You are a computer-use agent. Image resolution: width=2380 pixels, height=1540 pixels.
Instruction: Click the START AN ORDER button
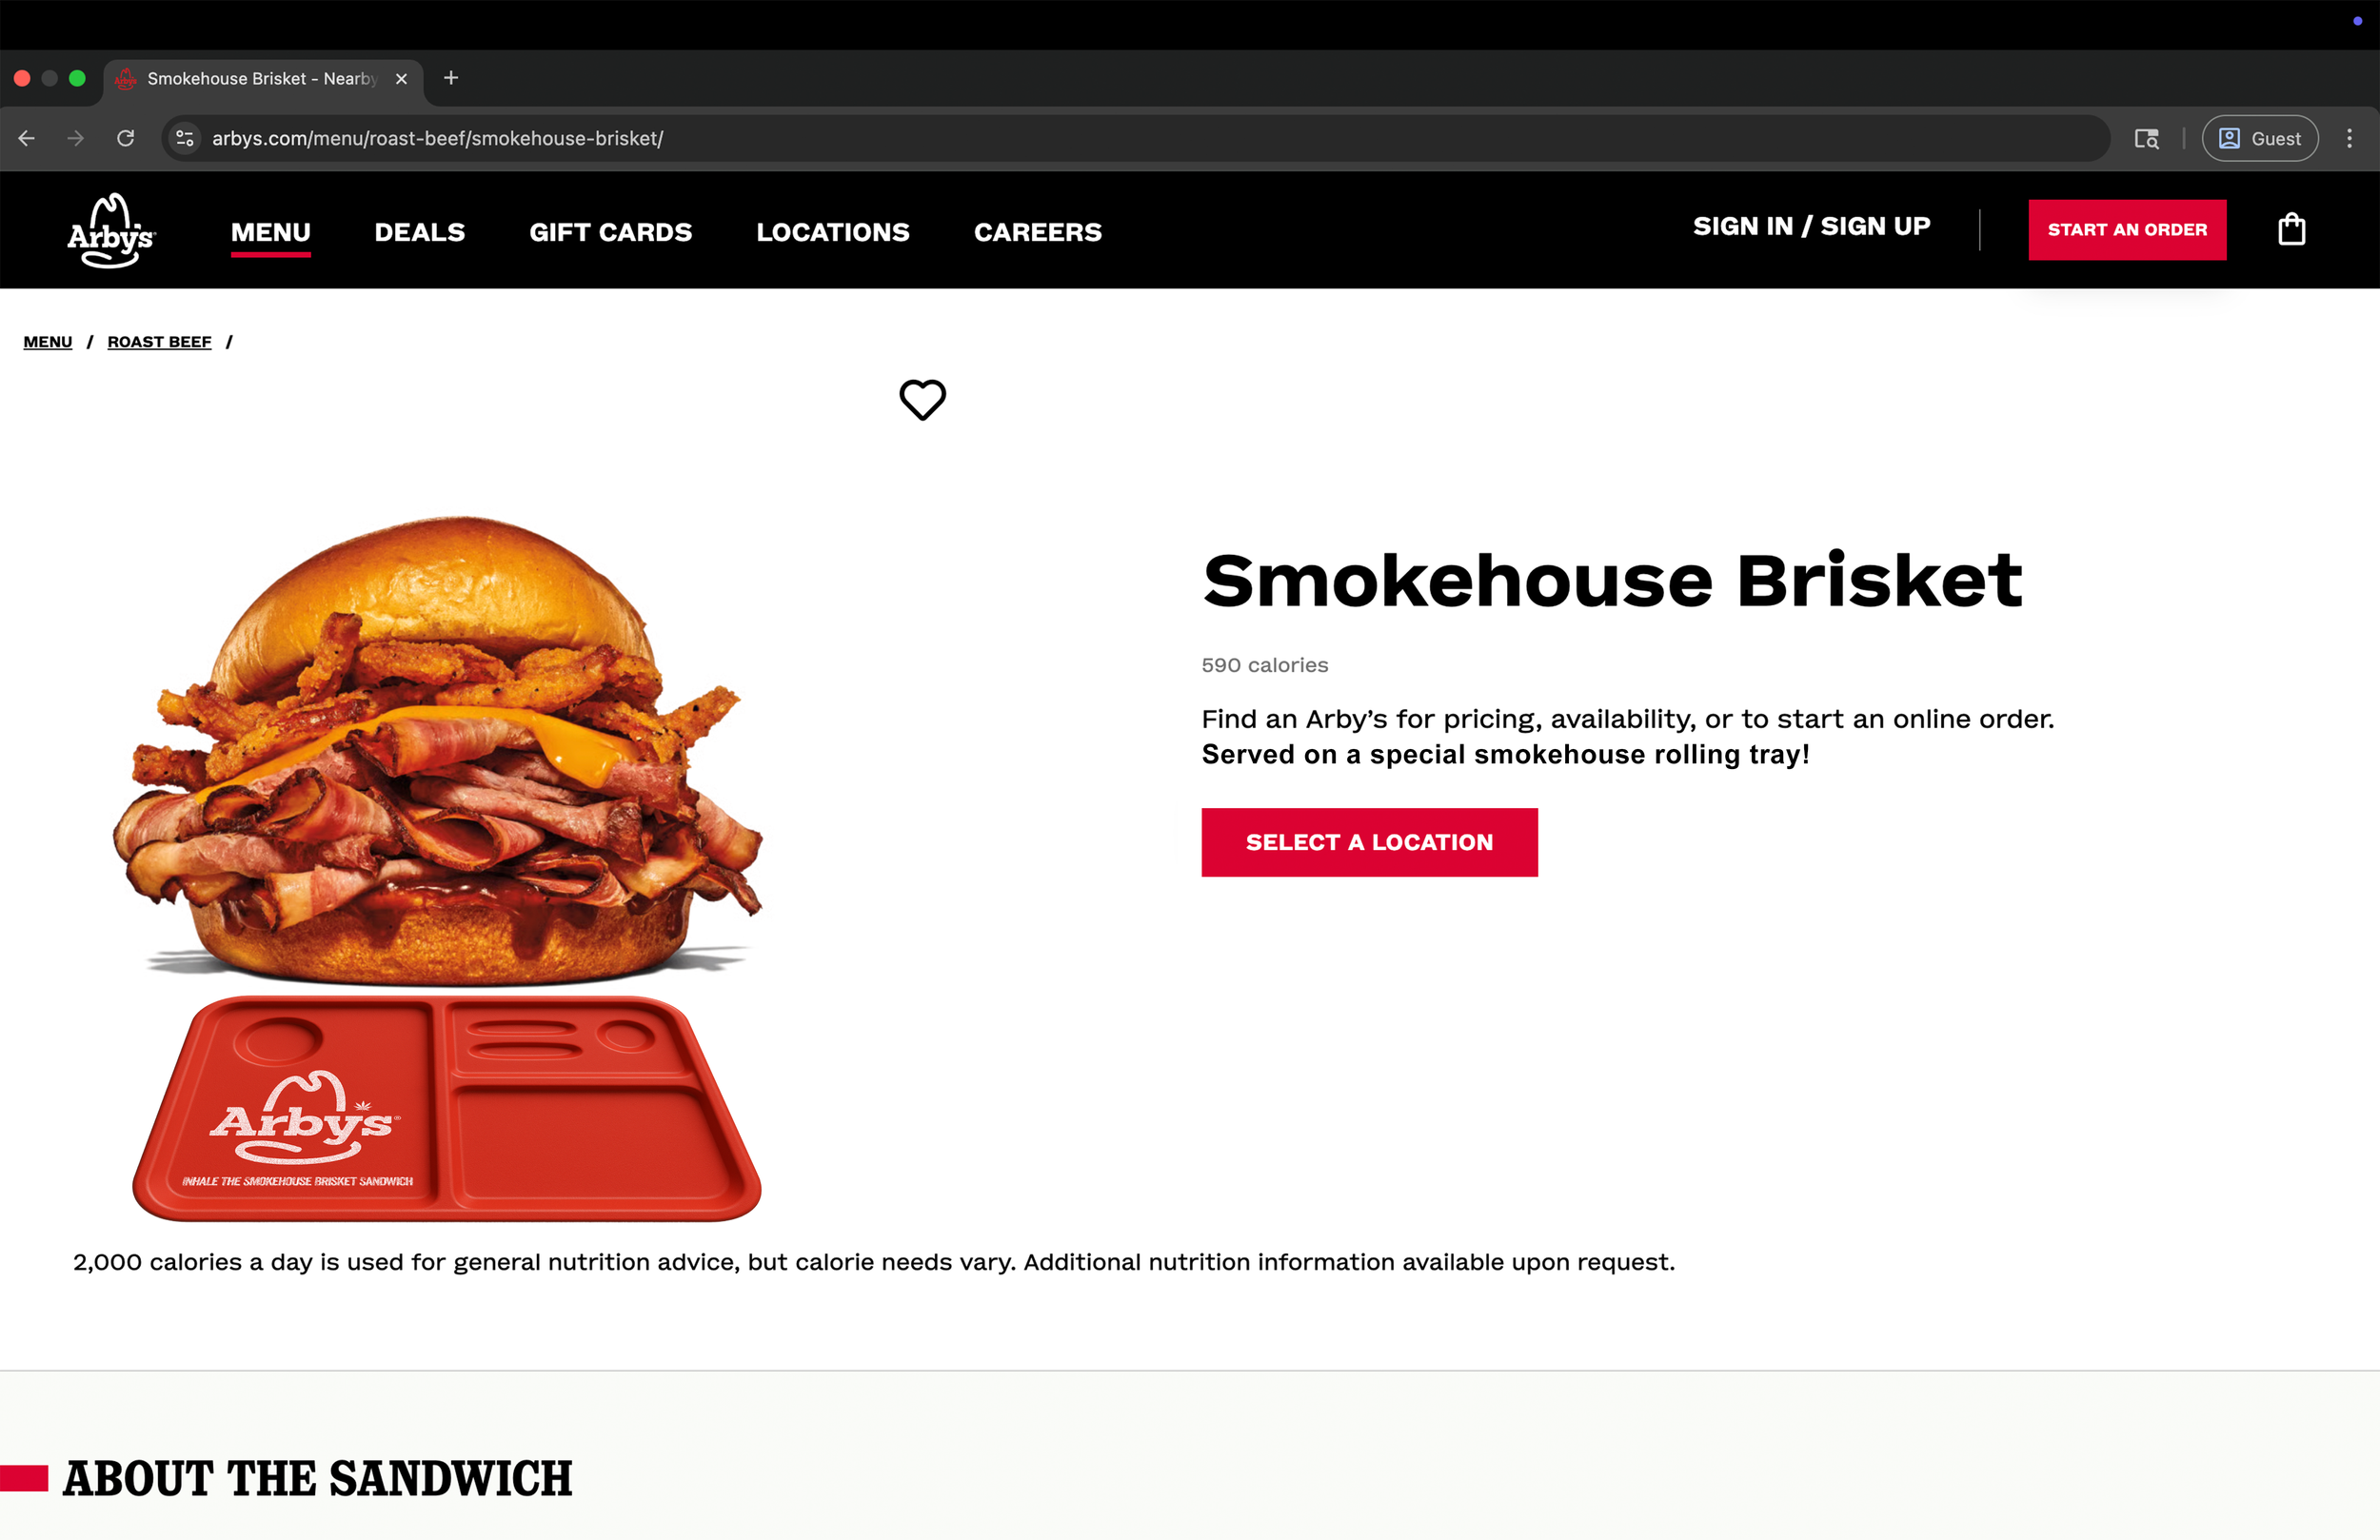click(2127, 230)
